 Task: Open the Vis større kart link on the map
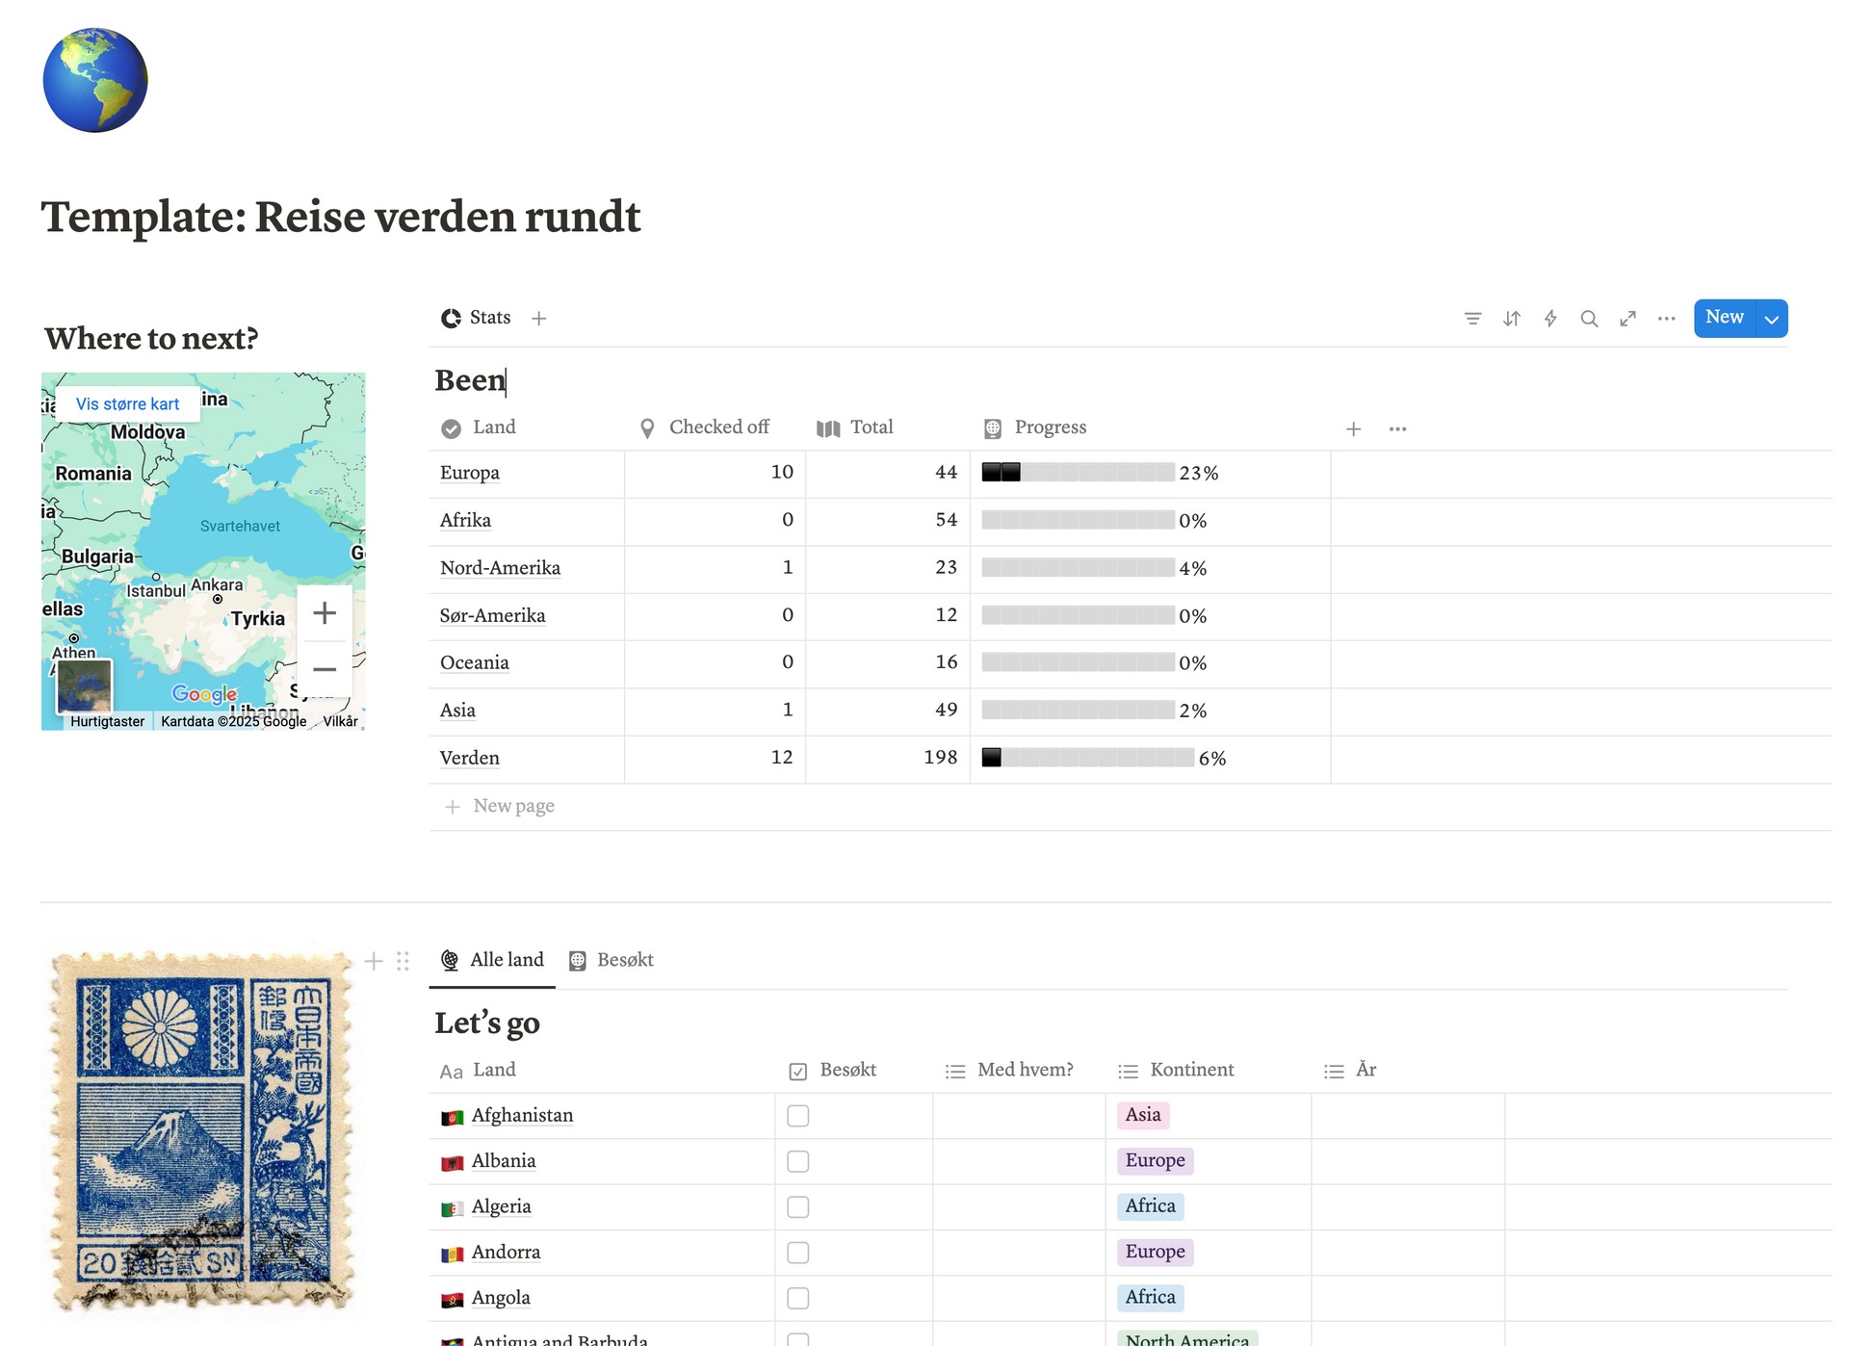[x=128, y=403]
